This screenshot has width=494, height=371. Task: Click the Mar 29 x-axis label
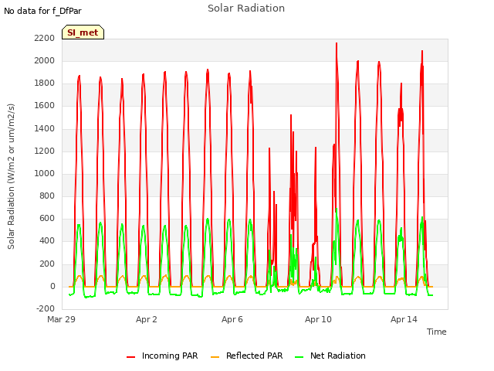62,319
